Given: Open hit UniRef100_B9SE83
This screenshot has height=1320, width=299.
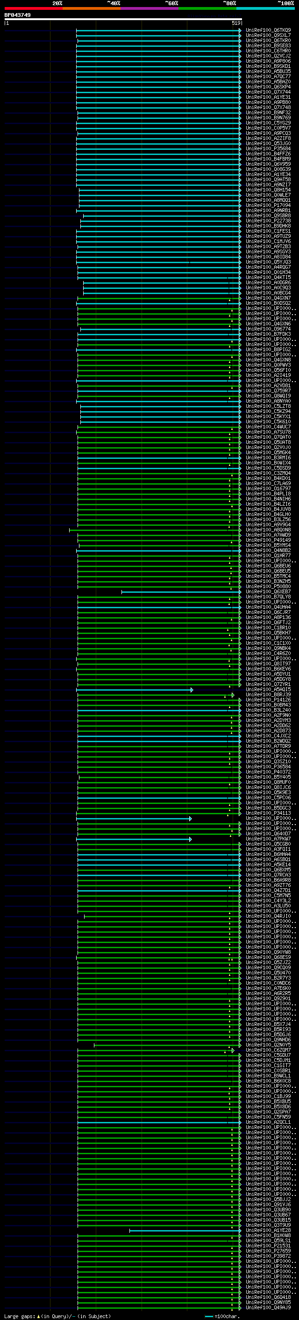Looking at the screenshot, I should [x=268, y=45].
